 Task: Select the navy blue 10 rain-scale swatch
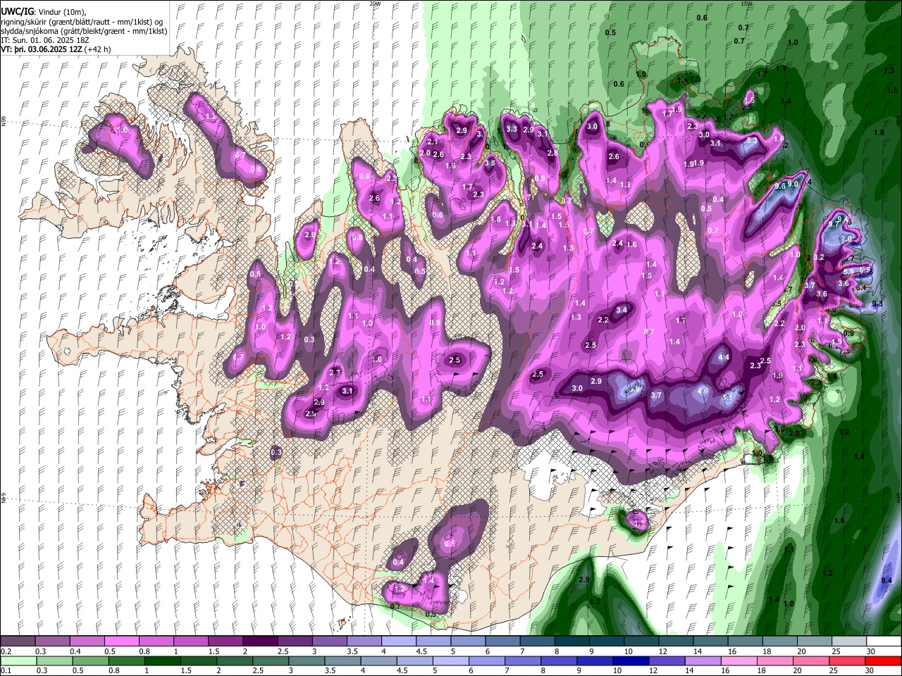630,661
